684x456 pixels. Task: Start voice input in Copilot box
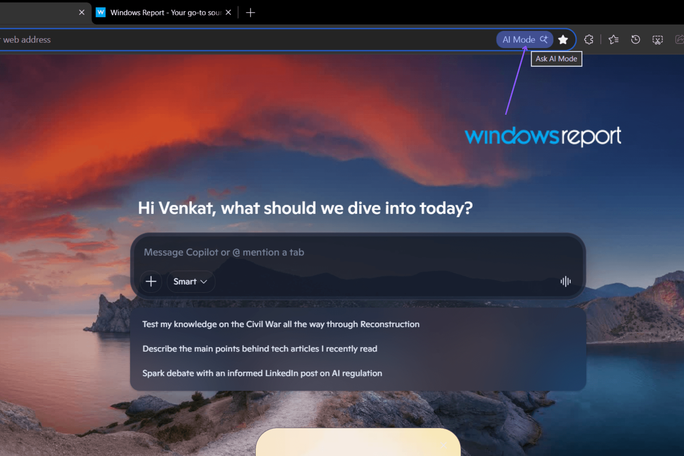(x=565, y=281)
